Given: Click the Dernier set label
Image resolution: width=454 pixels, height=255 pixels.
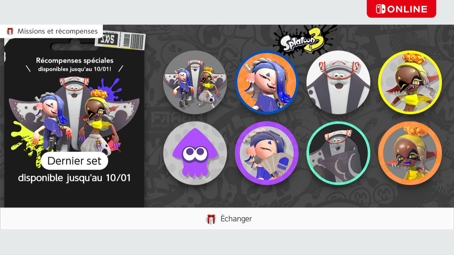Looking at the screenshot, I should [x=74, y=161].
